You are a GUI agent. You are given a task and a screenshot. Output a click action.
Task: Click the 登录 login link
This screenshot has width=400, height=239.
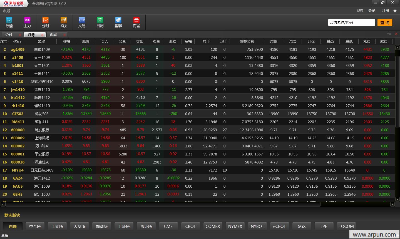click(372, 11)
